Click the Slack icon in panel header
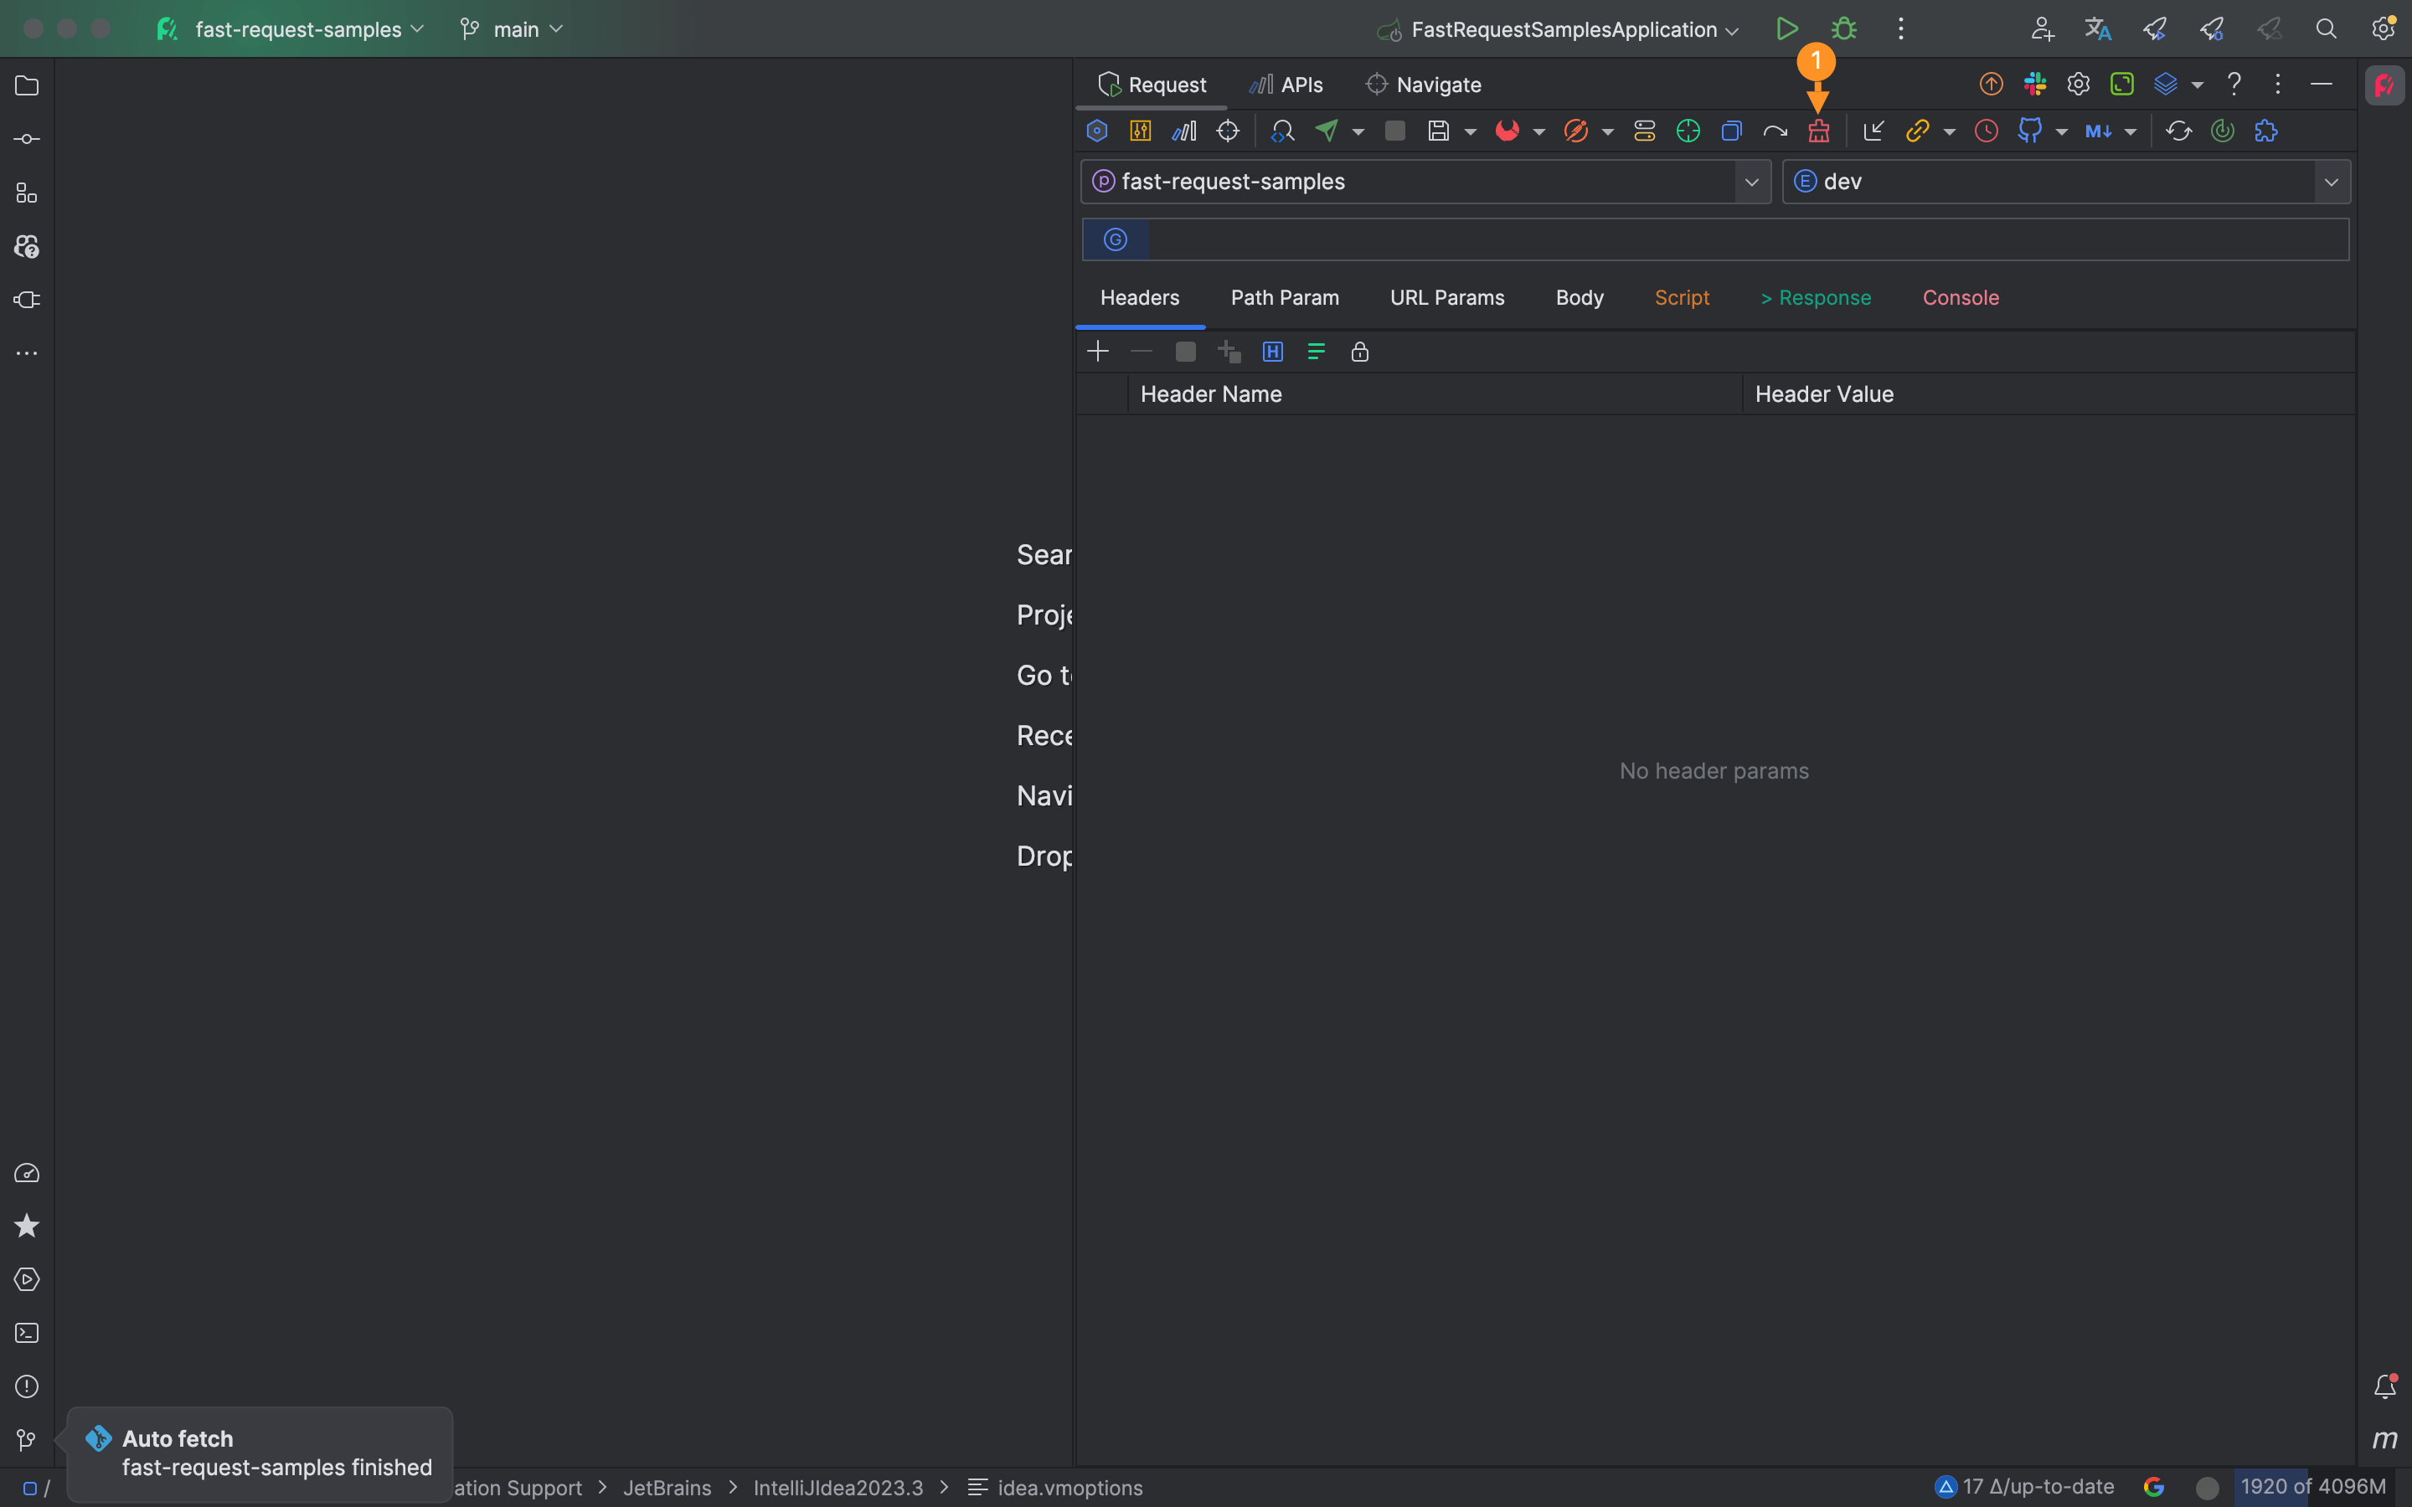The height and width of the screenshot is (1507, 2412). coord(2034,85)
